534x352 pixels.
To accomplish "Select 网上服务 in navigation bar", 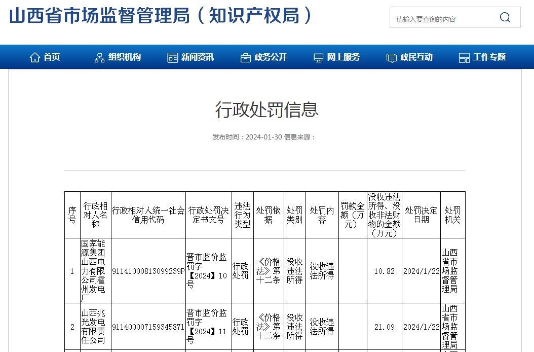I will (344, 57).
